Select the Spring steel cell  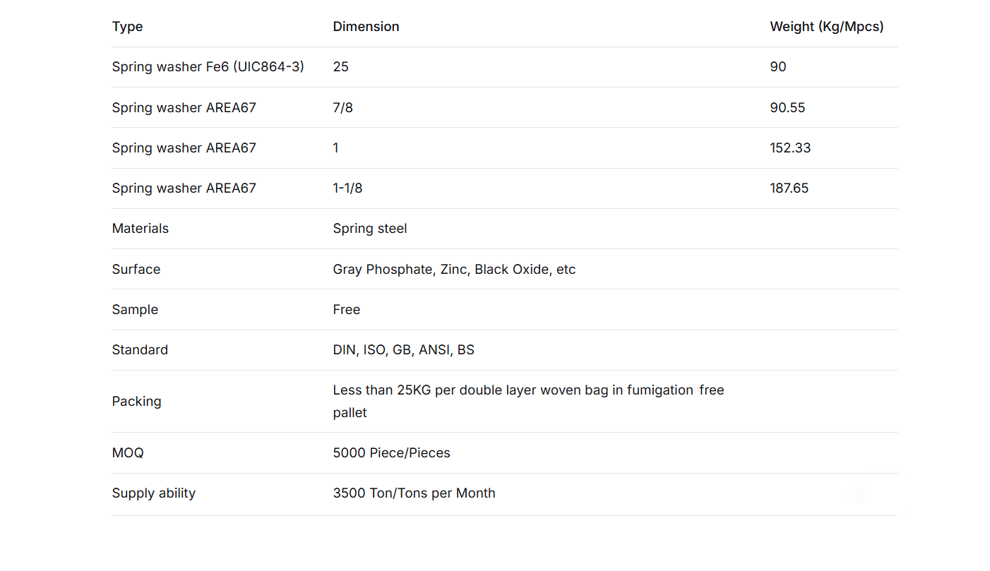coord(369,229)
